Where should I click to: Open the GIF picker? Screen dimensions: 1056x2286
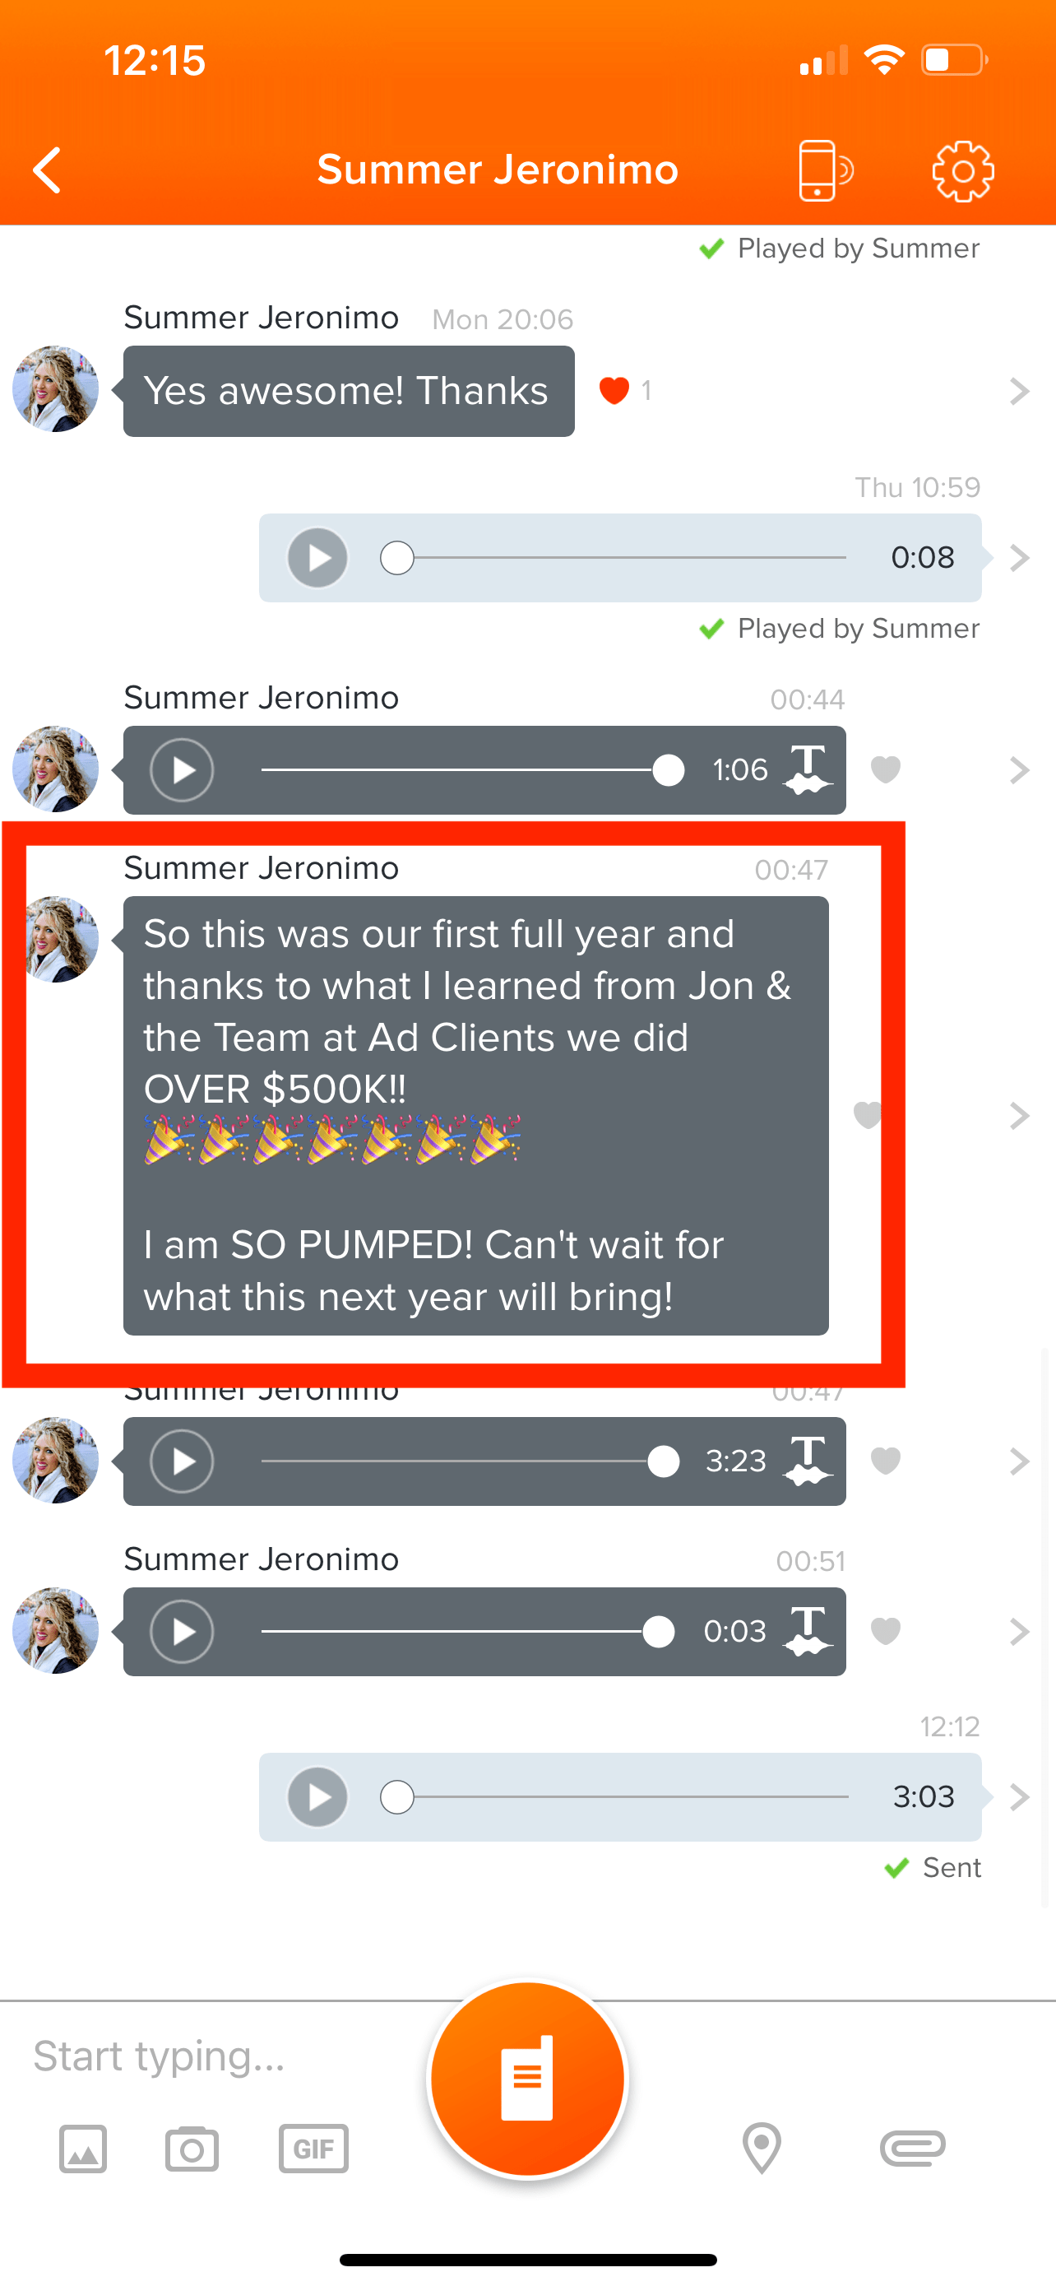[x=313, y=2149]
